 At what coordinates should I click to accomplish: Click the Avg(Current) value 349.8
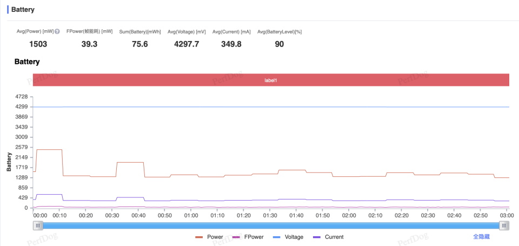[231, 44]
